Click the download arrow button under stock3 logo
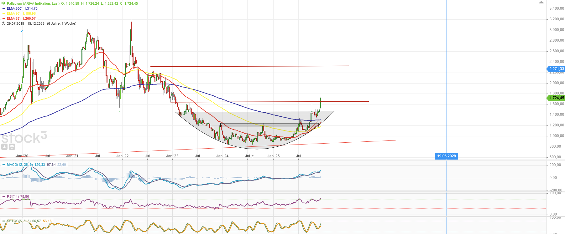This screenshot has width=565, height=234. (4, 147)
